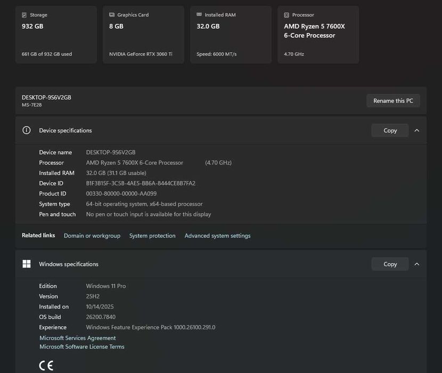Click the Processor chip icon
This screenshot has width=442, height=373.
tap(287, 15)
